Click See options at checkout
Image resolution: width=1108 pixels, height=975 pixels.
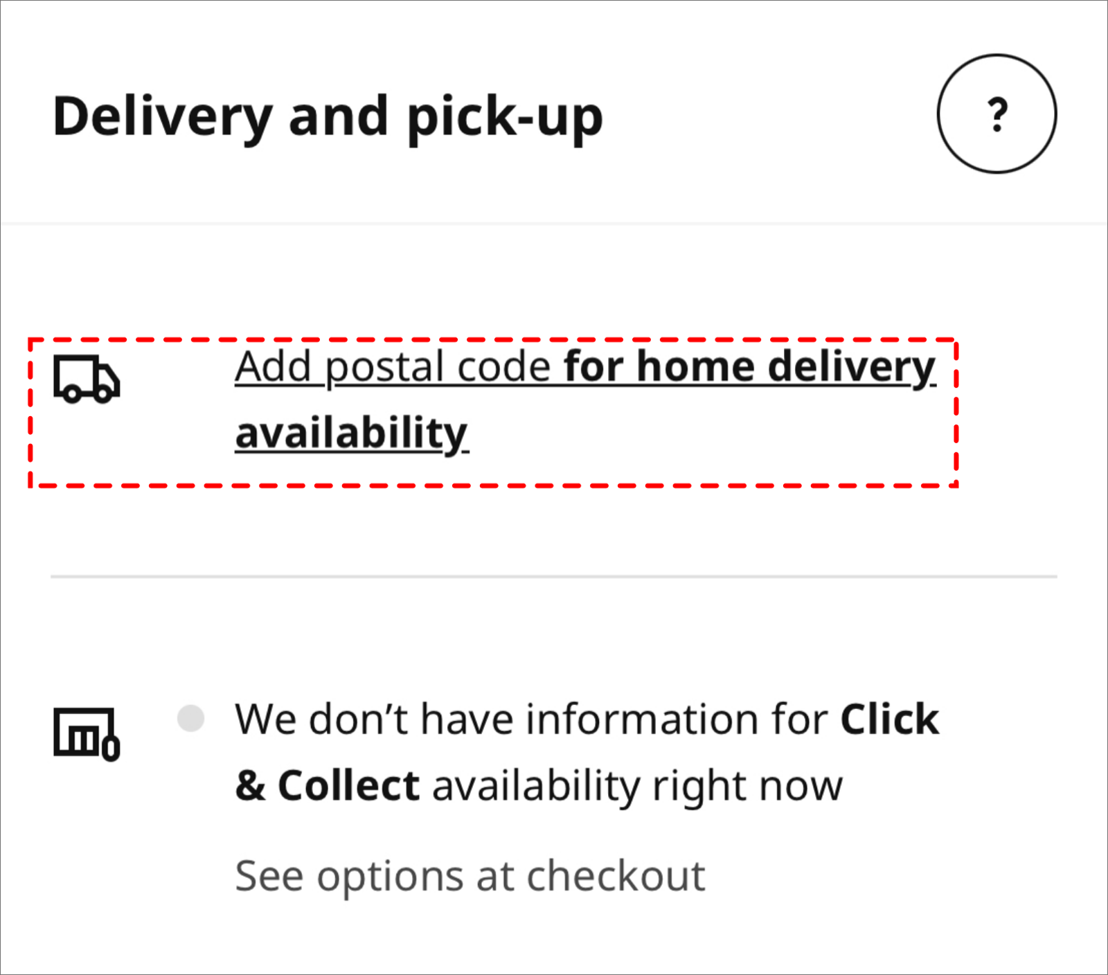click(x=470, y=876)
